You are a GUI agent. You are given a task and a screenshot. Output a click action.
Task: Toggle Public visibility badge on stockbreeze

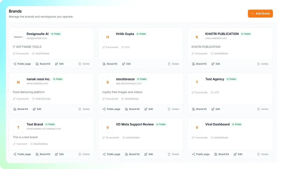click(x=142, y=79)
